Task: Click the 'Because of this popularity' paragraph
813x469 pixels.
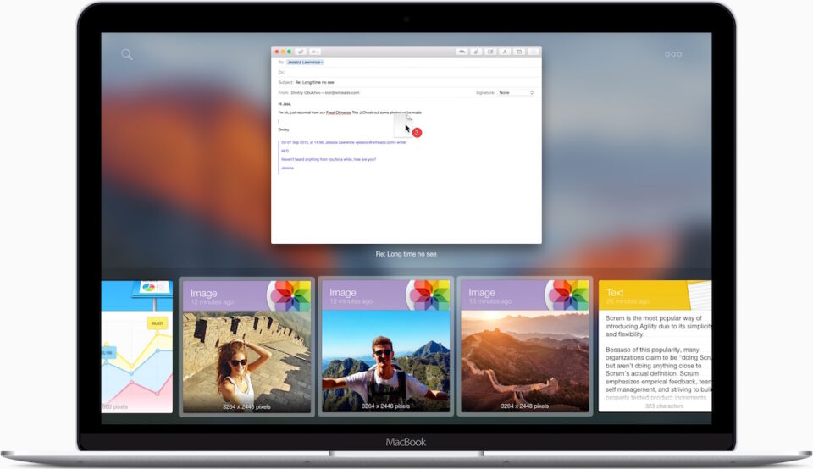Action: [659, 373]
